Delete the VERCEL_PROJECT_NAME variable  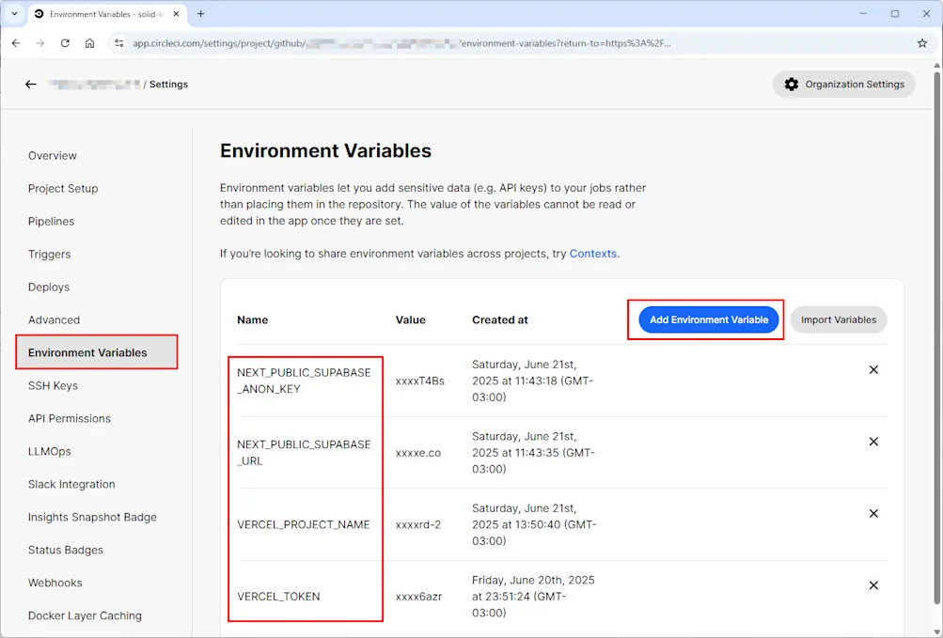(x=872, y=513)
